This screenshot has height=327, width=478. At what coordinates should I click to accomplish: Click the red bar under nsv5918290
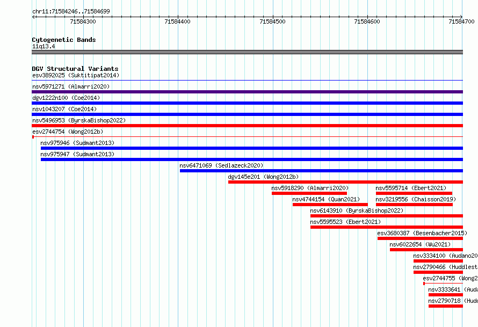(x=309, y=193)
